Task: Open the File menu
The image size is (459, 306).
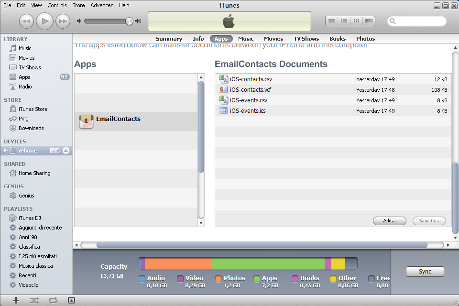Action: (x=7, y=5)
